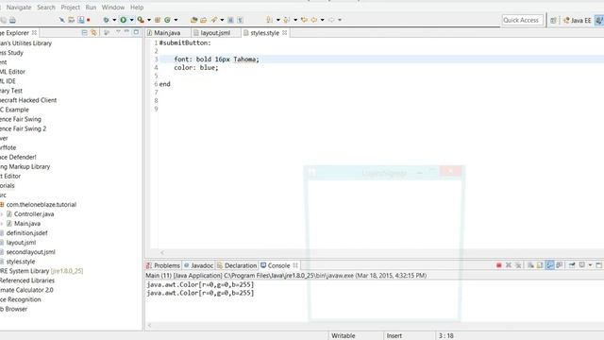The width and height of the screenshot is (604, 340).
Task: Open the Search menu
Action: click(x=46, y=8)
